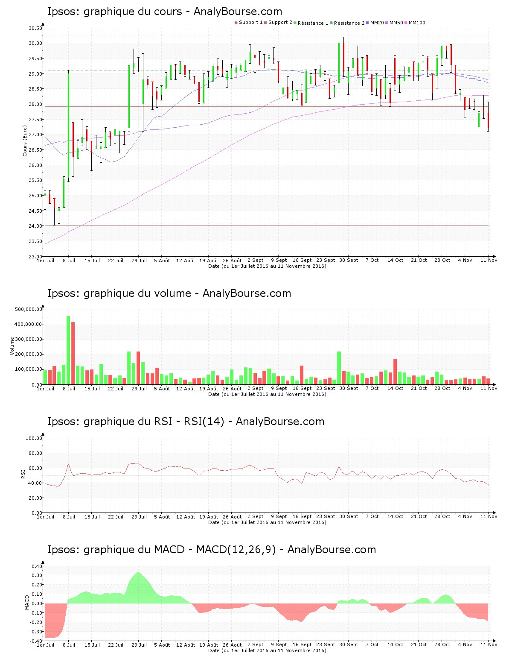This screenshot has width=512, height=662.
Task: Click the MM100 legend color square
Action: pyautogui.click(x=406, y=23)
